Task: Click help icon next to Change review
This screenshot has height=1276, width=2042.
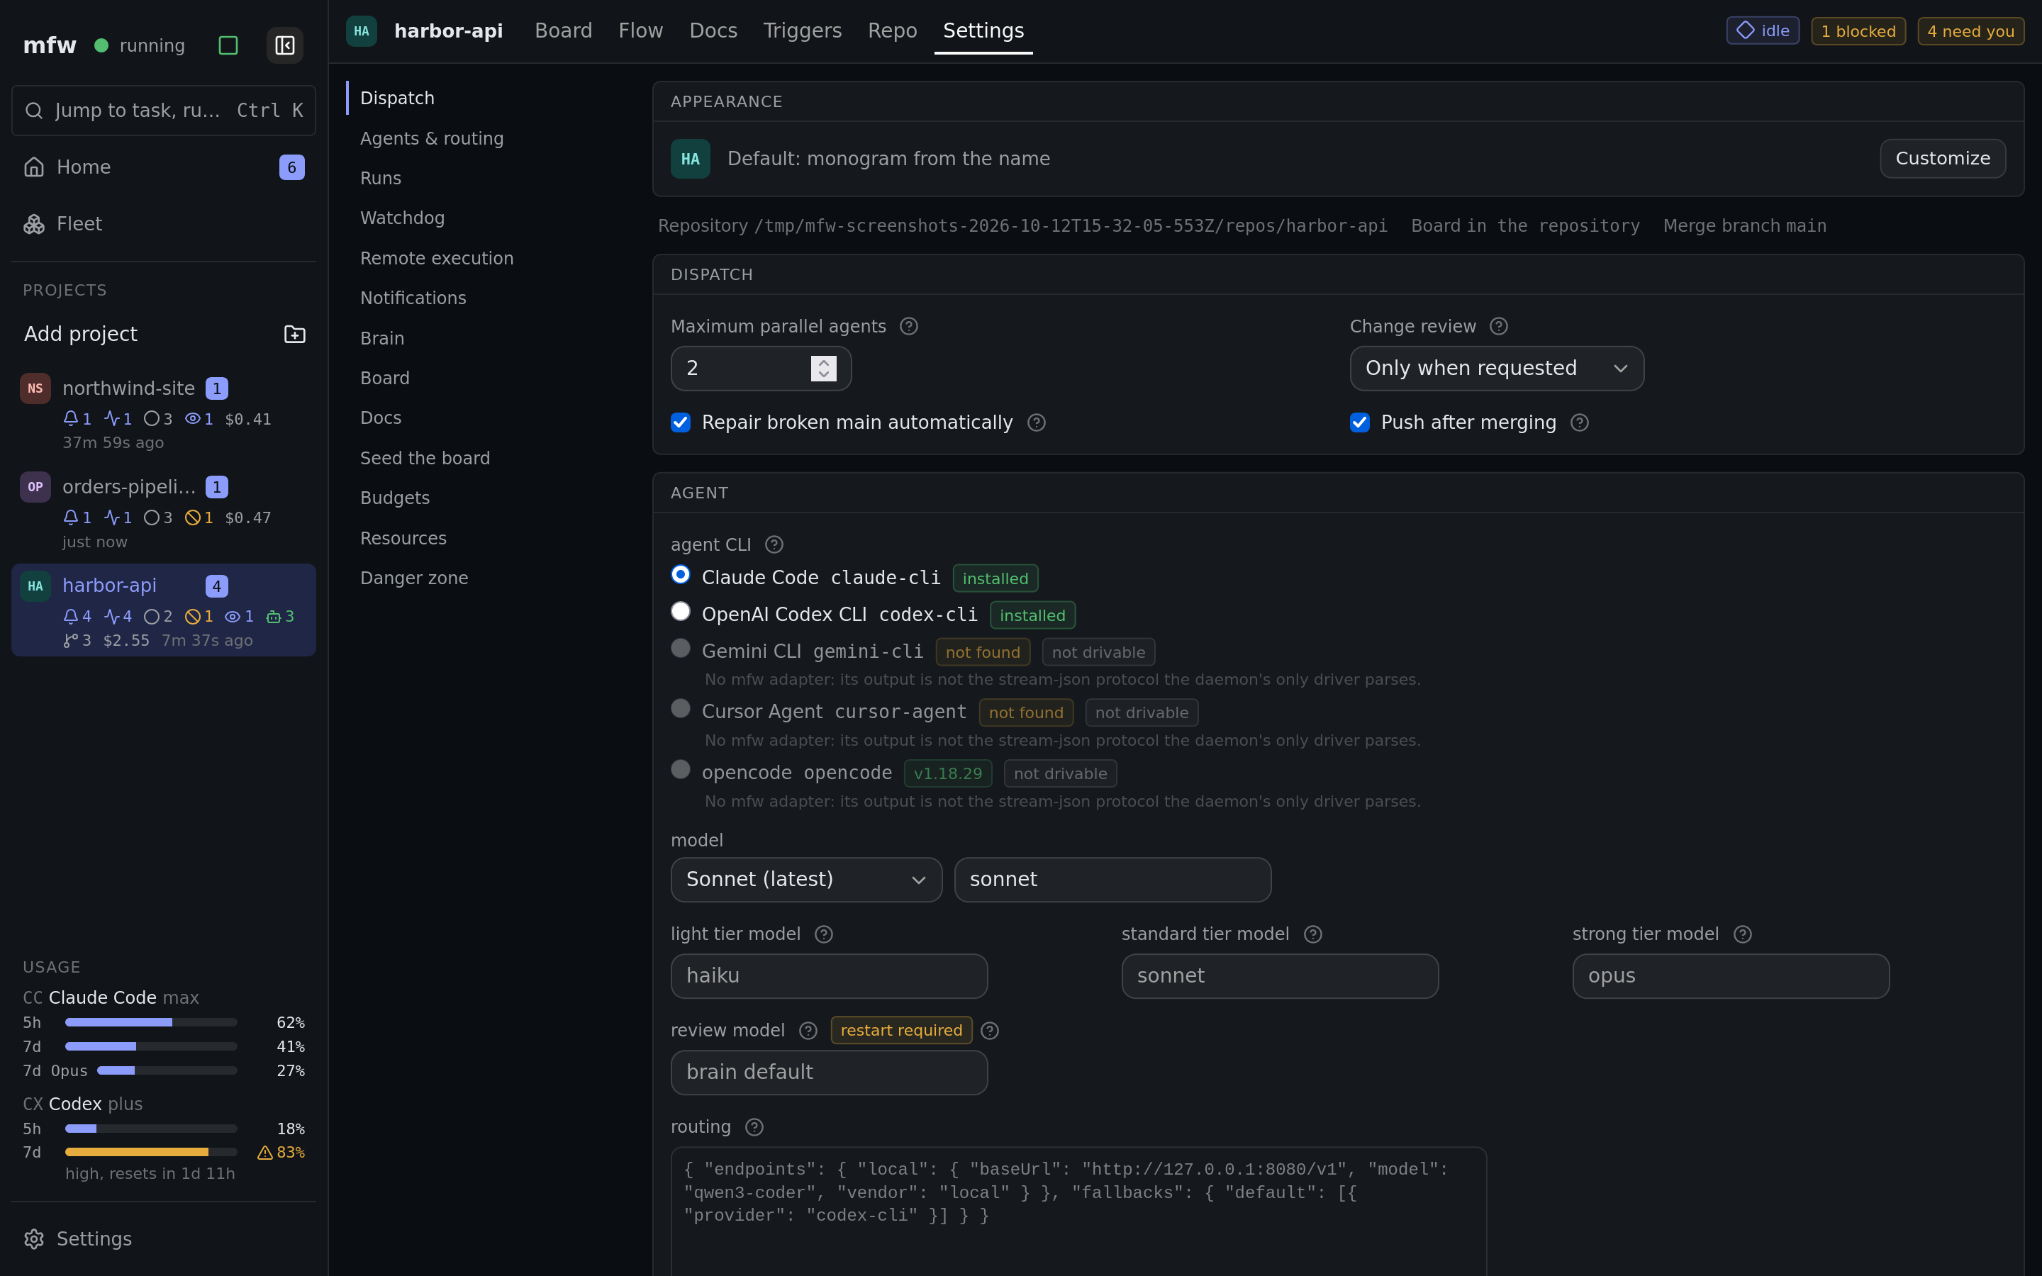Action: point(1499,327)
